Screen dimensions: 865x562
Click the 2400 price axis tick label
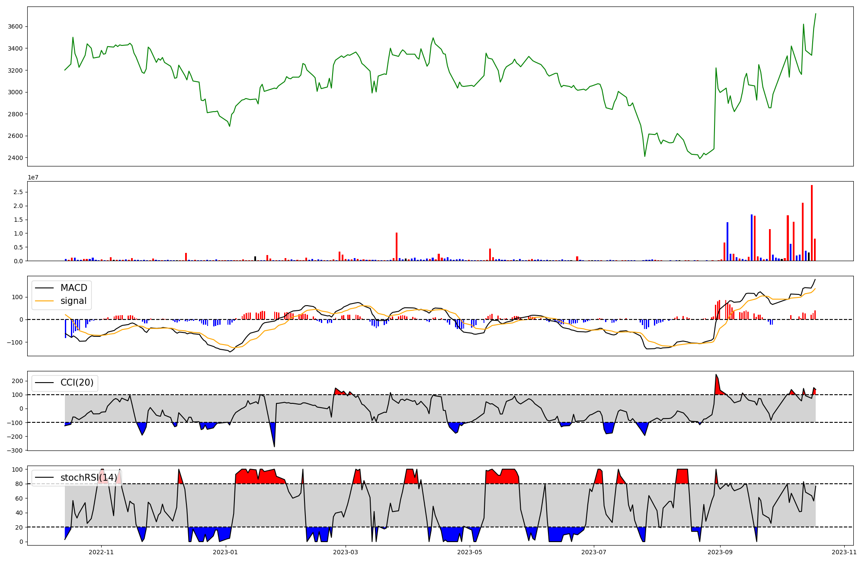point(15,158)
